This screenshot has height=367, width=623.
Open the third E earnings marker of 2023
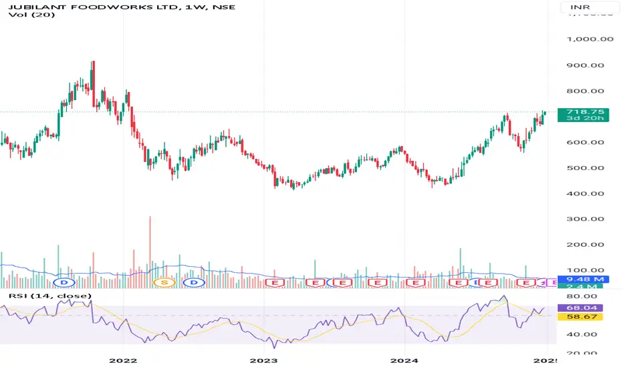[342, 283]
